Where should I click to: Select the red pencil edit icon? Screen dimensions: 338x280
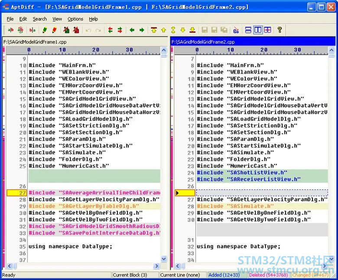[x=54, y=30]
